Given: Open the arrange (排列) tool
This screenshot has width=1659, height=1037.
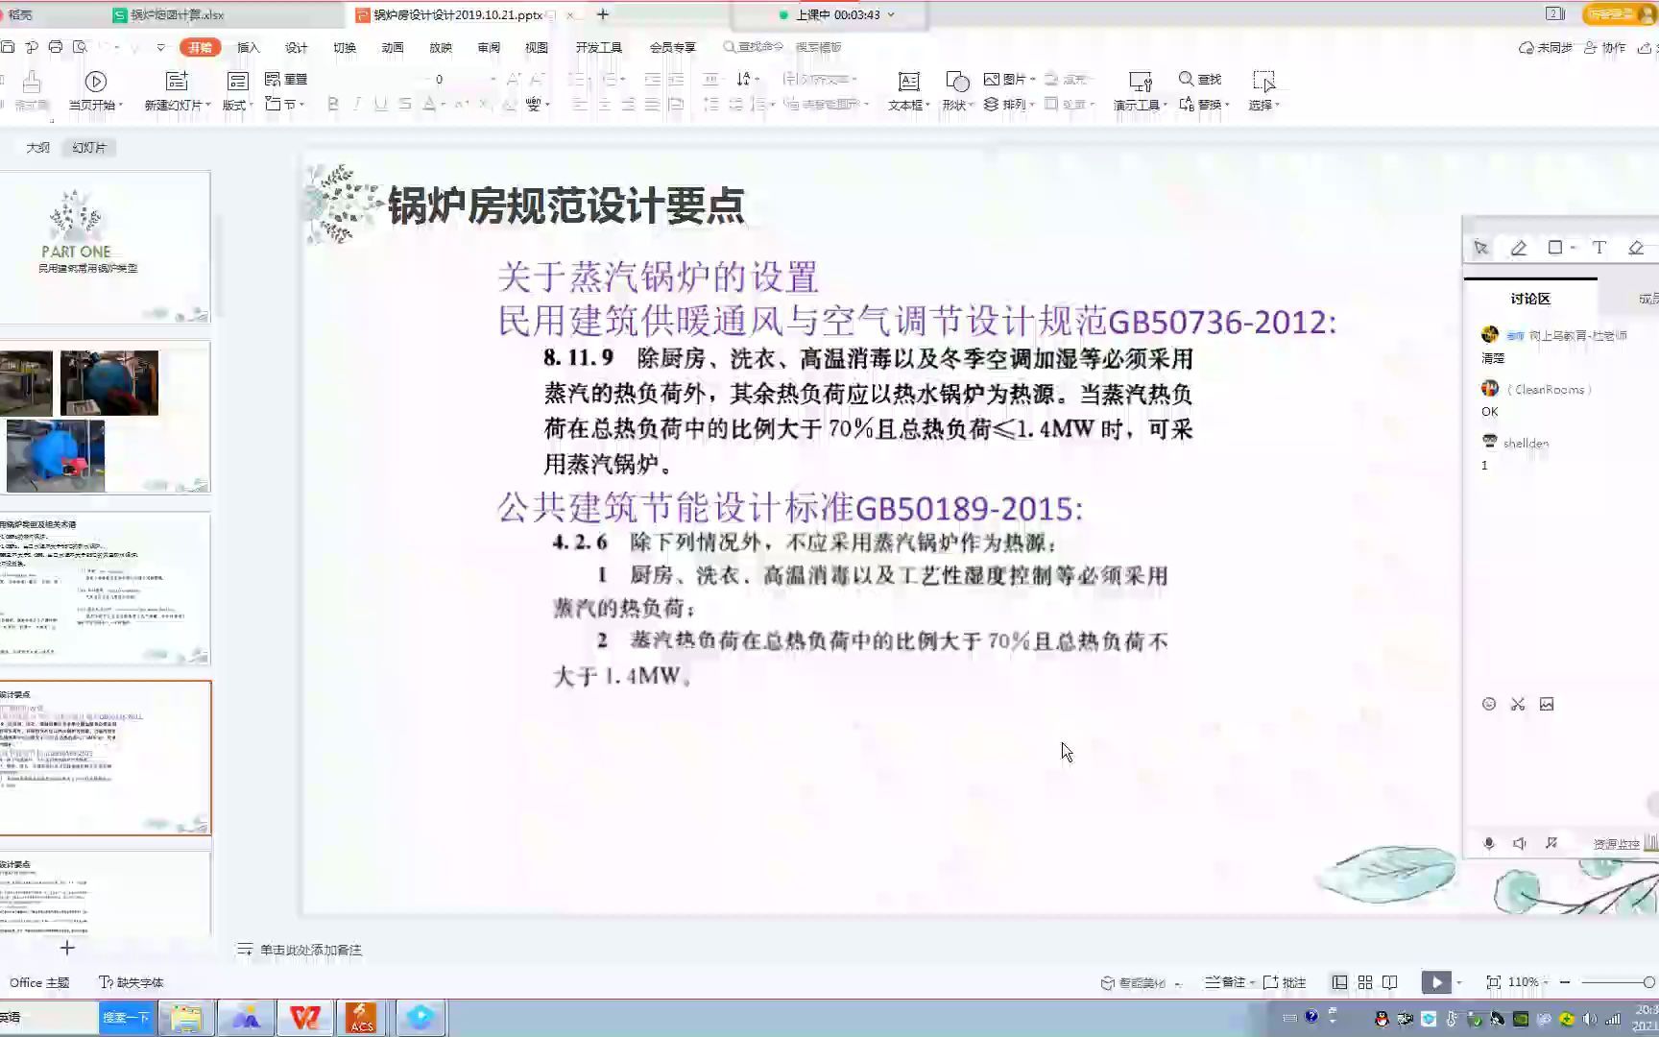Looking at the screenshot, I should [1008, 104].
